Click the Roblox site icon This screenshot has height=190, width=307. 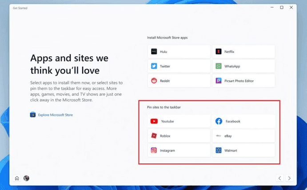point(154,136)
